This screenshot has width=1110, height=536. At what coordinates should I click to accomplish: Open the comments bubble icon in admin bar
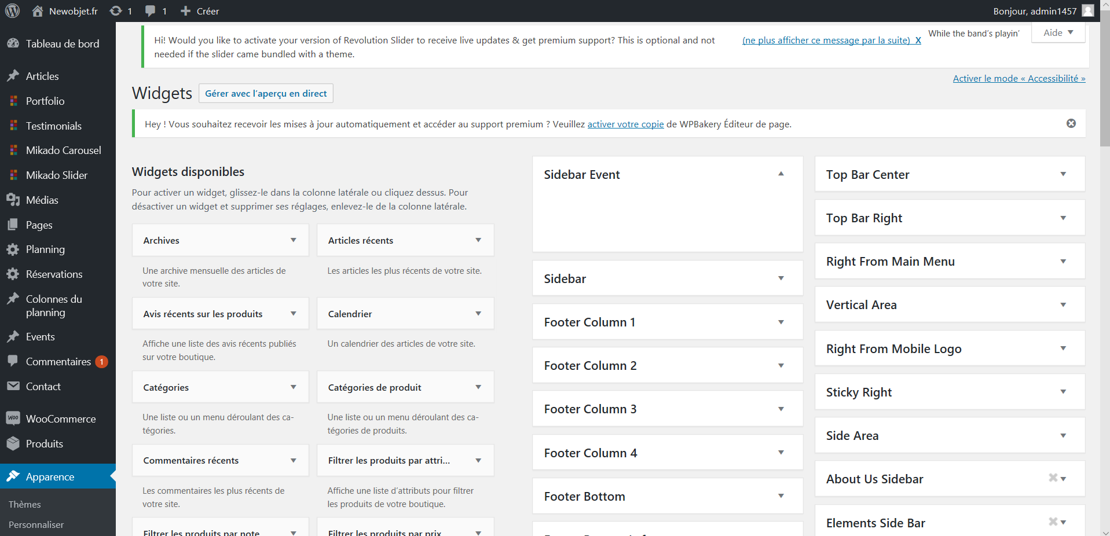click(x=151, y=11)
